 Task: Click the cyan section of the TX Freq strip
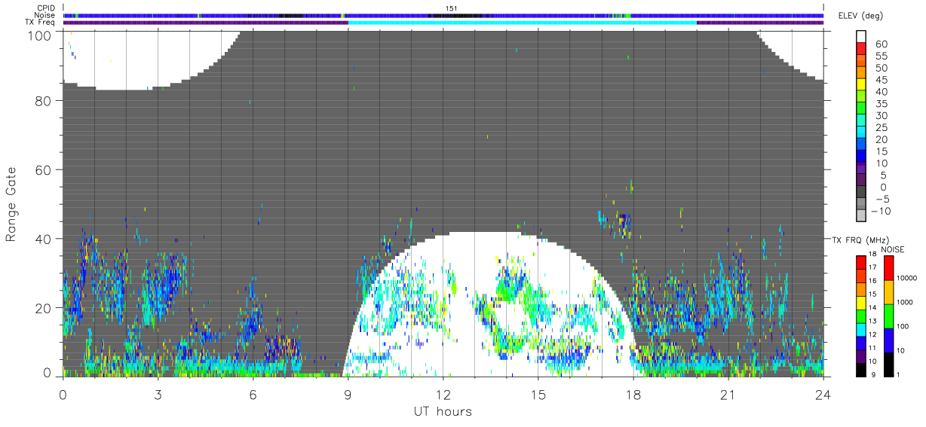coord(522,23)
